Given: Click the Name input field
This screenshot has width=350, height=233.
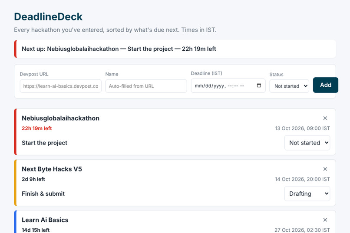Looking at the screenshot, I should (x=146, y=86).
